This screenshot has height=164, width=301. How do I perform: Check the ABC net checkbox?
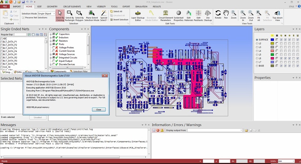click(2, 39)
